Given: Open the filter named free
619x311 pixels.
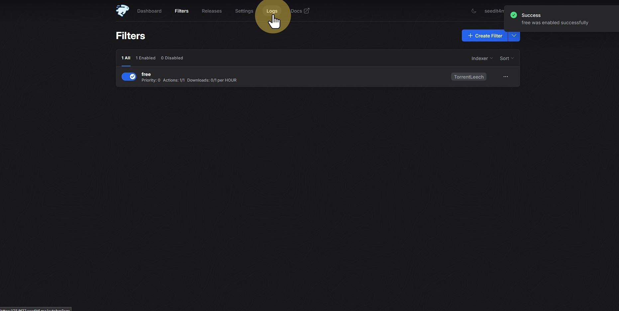Looking at the screenshot, I should [146, 74].
